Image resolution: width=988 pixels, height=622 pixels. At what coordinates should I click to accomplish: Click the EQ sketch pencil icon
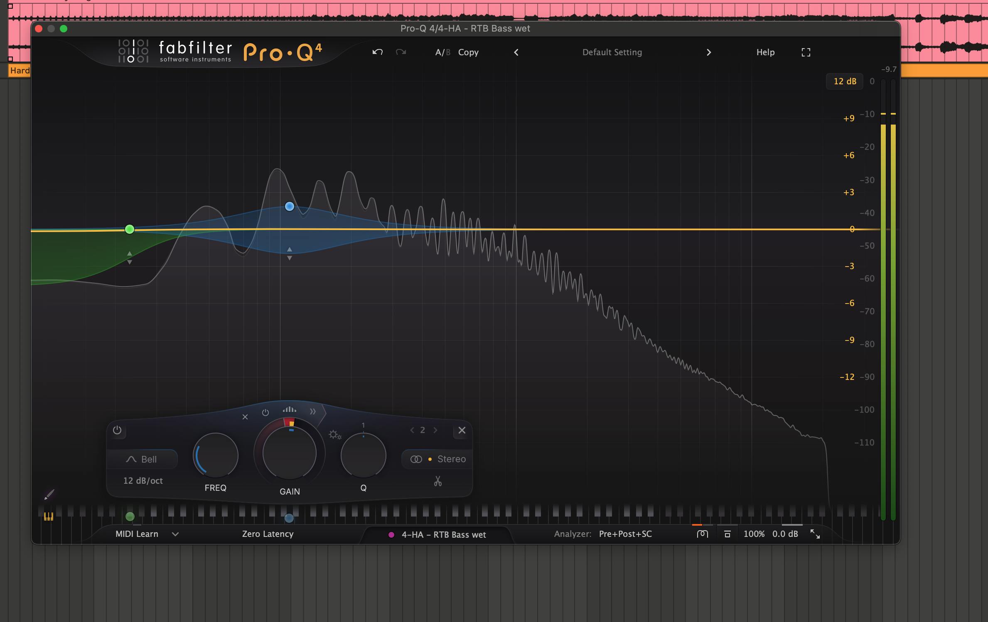(49, 494)
